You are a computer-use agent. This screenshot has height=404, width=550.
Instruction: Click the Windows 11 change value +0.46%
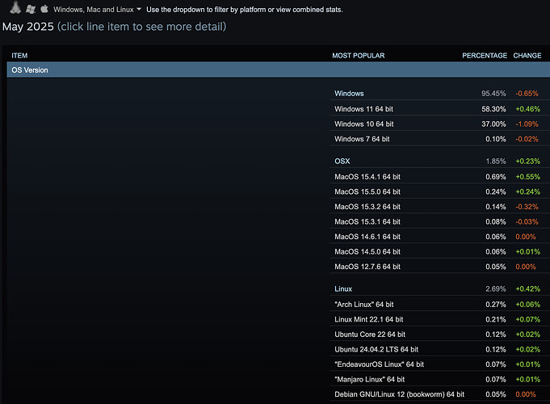[528, 109]
